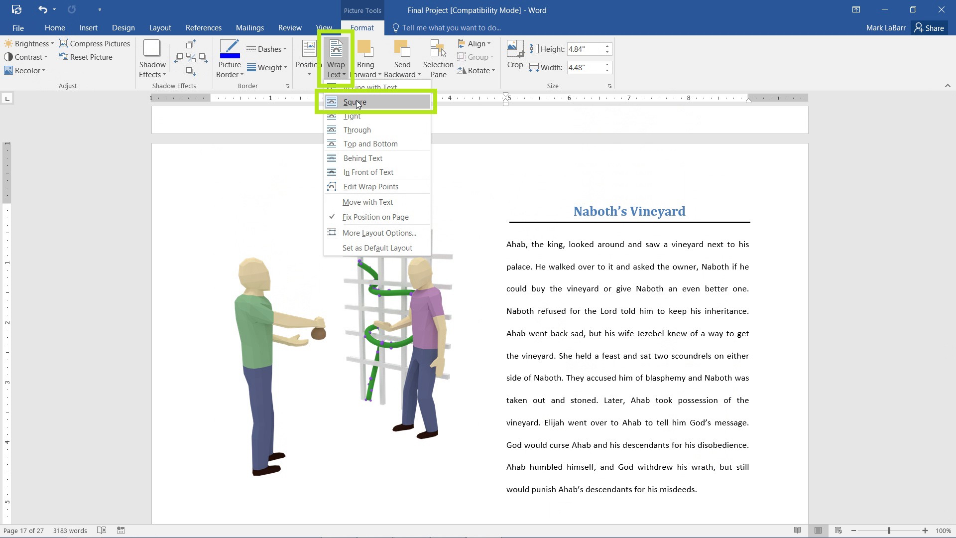Click Set as Default Layout

pos(377,248)
